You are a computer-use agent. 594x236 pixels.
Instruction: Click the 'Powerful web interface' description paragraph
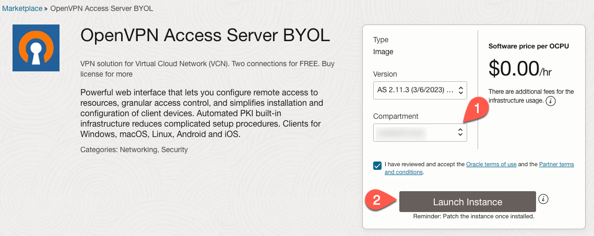click(201, 114)
